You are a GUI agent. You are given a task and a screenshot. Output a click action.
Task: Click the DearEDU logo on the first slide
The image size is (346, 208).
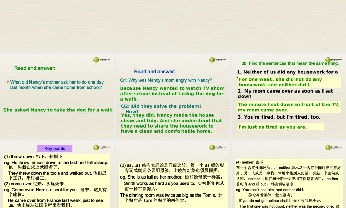click(98, 59)
